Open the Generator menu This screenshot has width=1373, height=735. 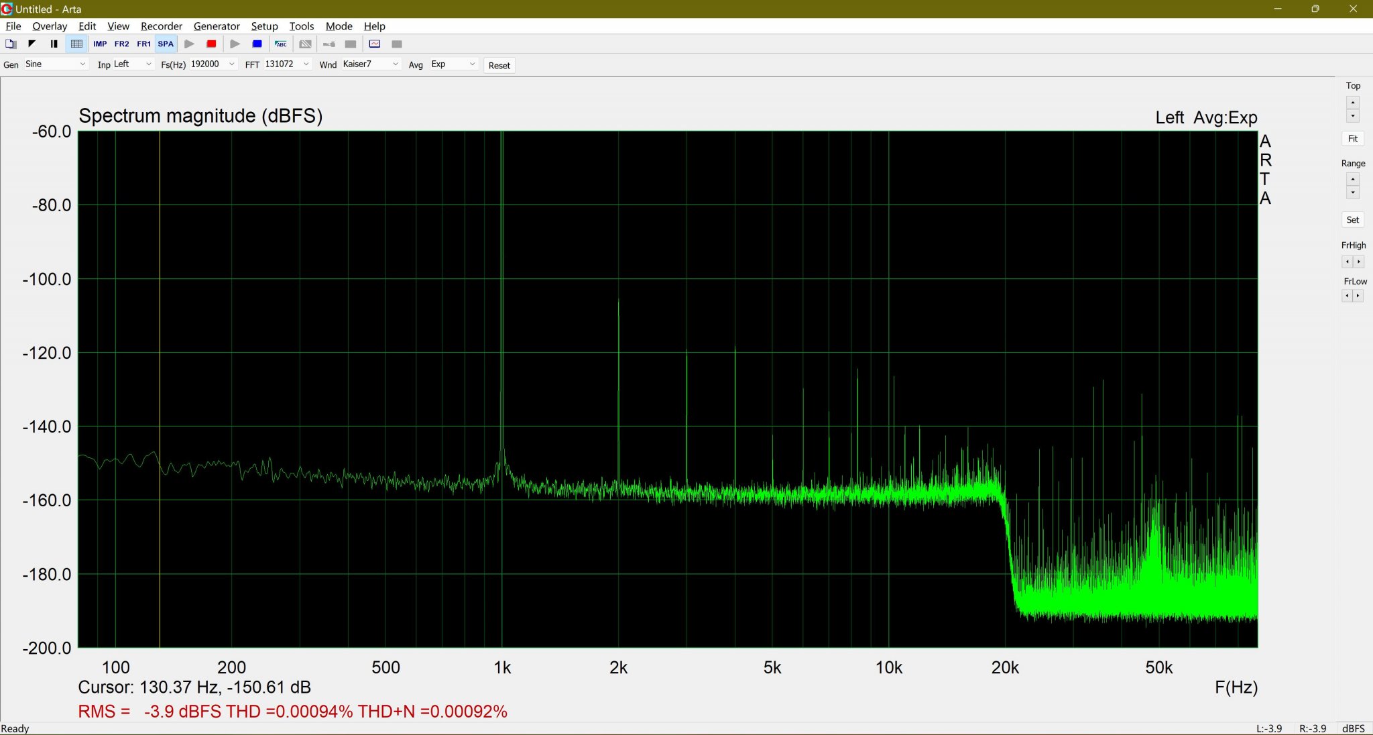point(217,26)
